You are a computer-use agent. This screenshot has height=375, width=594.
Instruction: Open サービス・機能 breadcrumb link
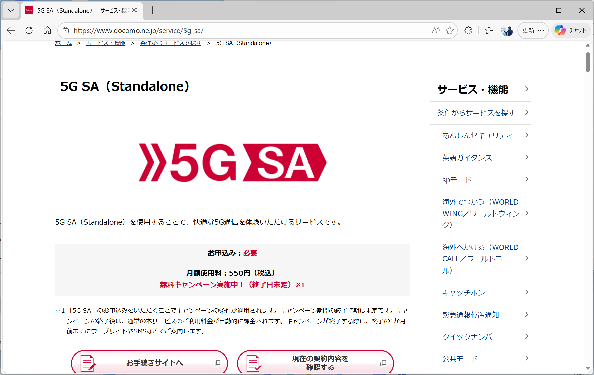(106, 43)
